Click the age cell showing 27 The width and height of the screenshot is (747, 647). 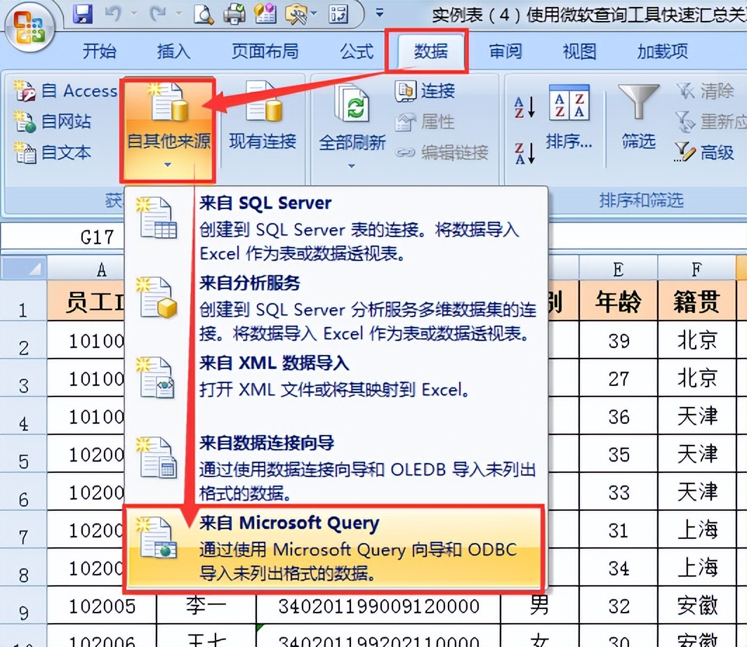618,378
